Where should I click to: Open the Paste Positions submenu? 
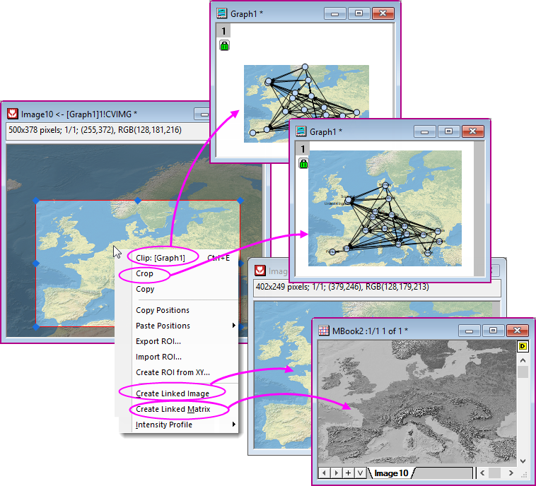tap(163, 326)
